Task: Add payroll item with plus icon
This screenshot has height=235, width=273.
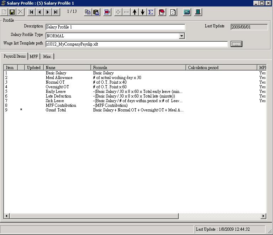Action: 118,12
